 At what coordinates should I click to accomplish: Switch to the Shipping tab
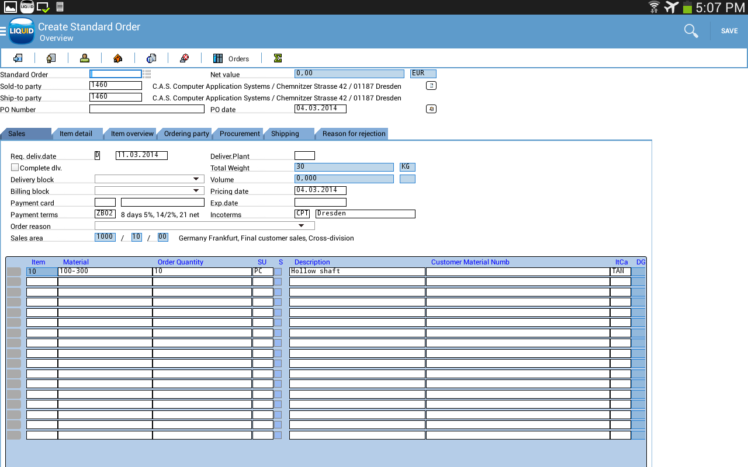[x=286, y=134]
